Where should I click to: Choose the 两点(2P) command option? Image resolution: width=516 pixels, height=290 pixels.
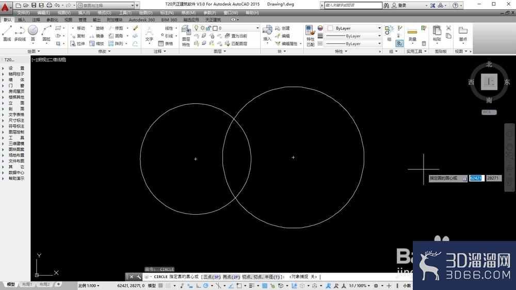[231, 277]
